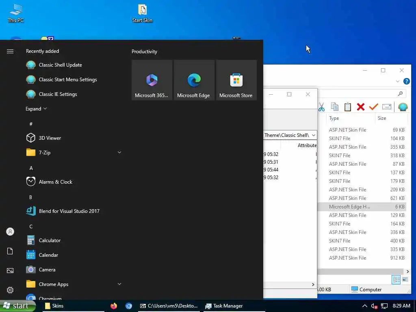Jump to letter A section header
The image size is (416, 312).
coord(31,168)
